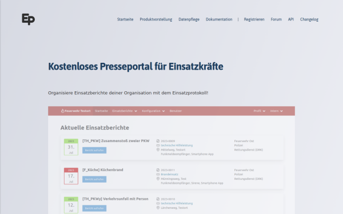Click the Kostenloses Presseportal für Einsatzkräfte heading

[x=135, y=66]
